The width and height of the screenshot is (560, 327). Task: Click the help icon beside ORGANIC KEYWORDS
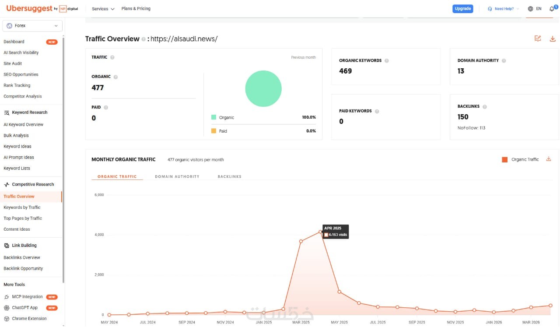(x=387, y=61)
